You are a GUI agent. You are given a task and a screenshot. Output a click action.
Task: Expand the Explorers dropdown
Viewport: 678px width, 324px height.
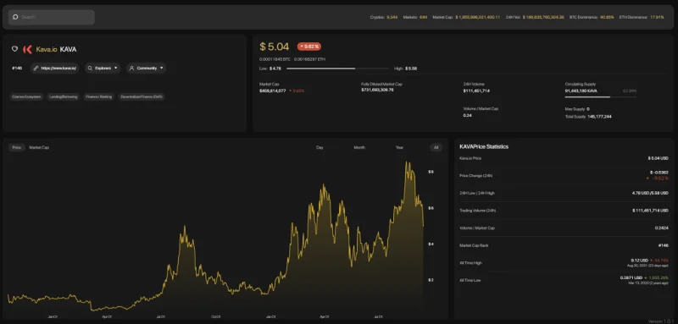pyautogui.click(x=103, y=69)
